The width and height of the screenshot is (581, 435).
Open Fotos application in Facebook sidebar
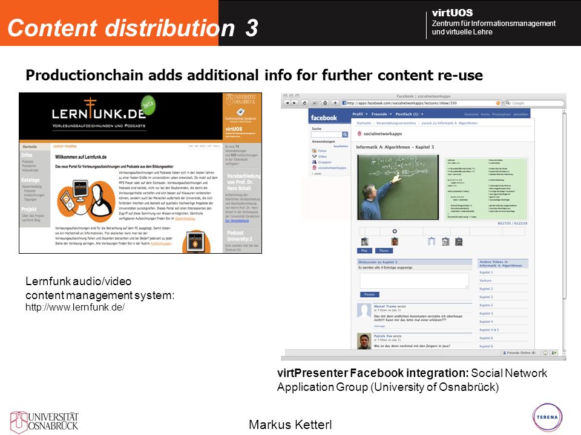[320, 151]
